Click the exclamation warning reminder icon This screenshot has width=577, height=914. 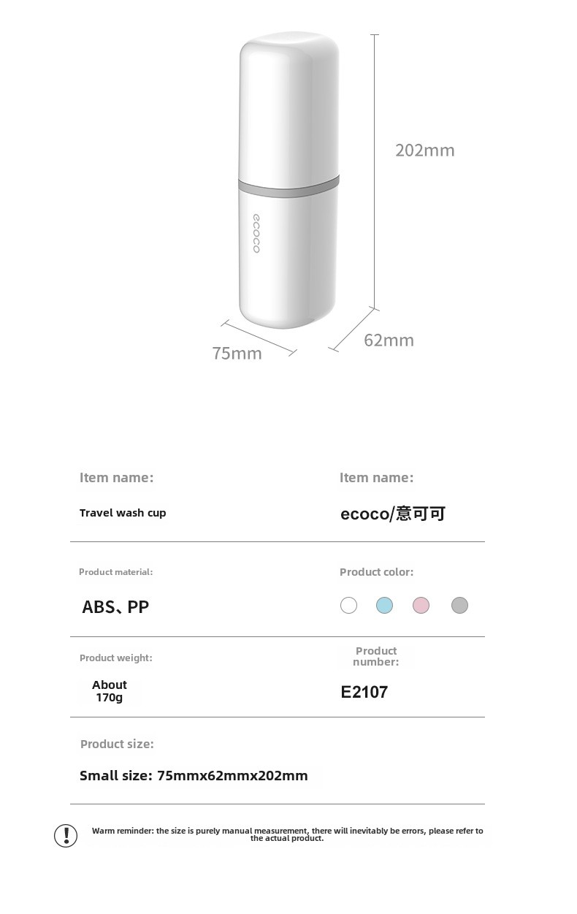coord(66,835)
